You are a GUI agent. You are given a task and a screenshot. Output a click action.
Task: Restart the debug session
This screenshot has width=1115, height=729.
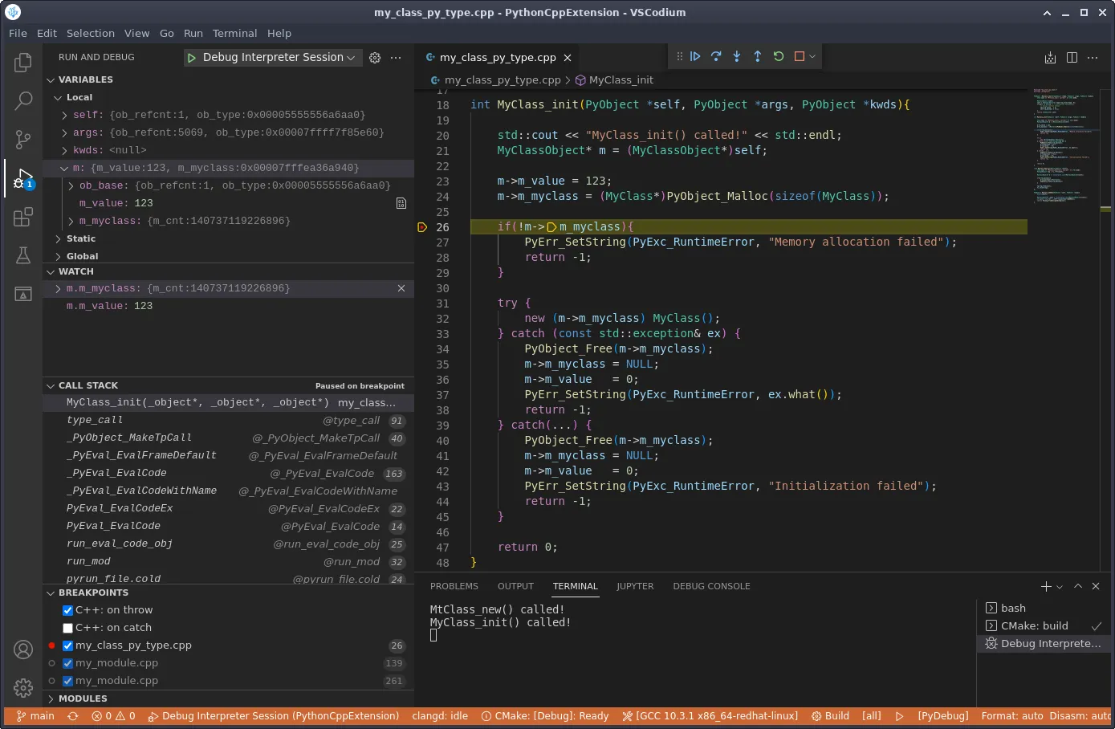pos(779,56)
